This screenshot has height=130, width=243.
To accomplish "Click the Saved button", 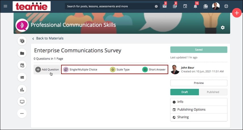I will [199, 50].
